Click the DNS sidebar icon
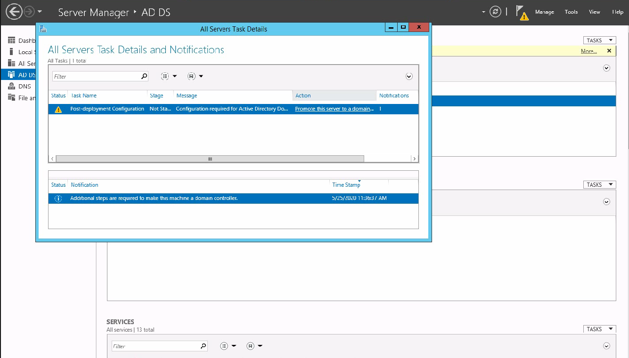Viewport: 629px width, 358px height. tap(11, 86)
